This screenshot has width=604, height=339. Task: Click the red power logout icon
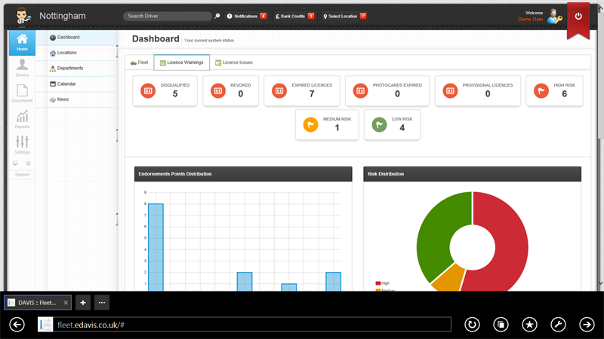578,16
